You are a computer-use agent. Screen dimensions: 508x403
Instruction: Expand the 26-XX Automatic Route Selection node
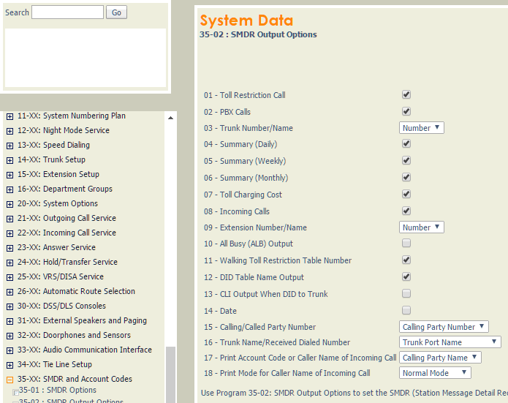pos(10,292)
